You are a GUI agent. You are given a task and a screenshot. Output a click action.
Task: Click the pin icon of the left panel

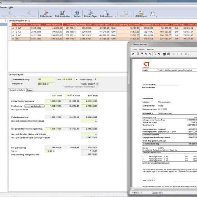[5, 21]
